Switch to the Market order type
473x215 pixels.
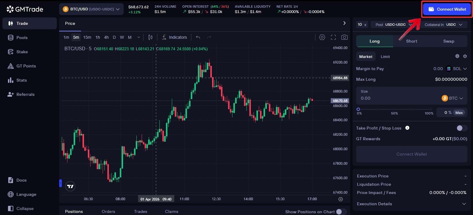pos(366,56)
